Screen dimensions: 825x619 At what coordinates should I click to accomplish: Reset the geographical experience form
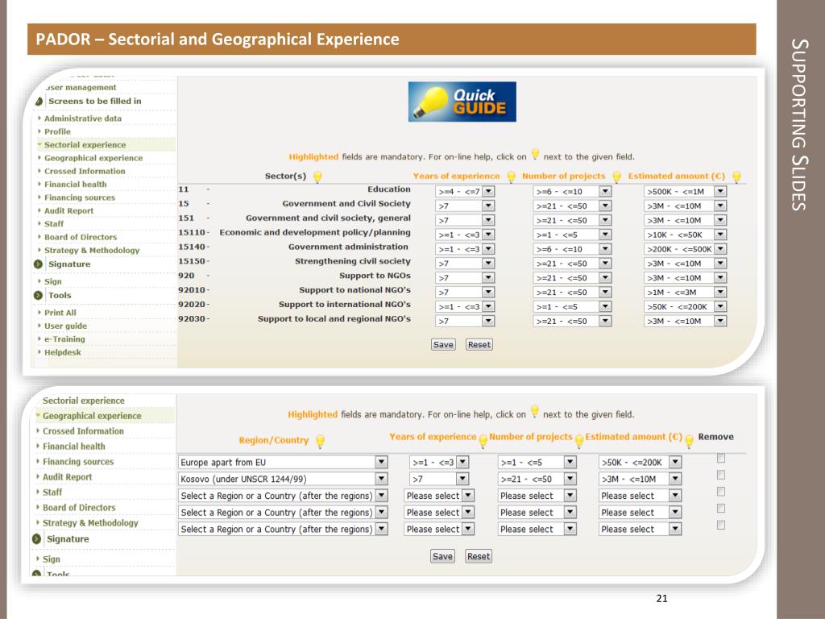point(479,556)
